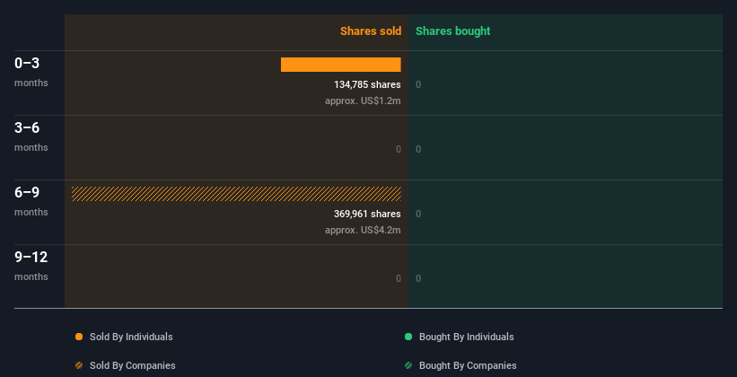Click the approx. US$4.2m value
Image resolution: width=737 pixels, height=377 pixels.
363,230
